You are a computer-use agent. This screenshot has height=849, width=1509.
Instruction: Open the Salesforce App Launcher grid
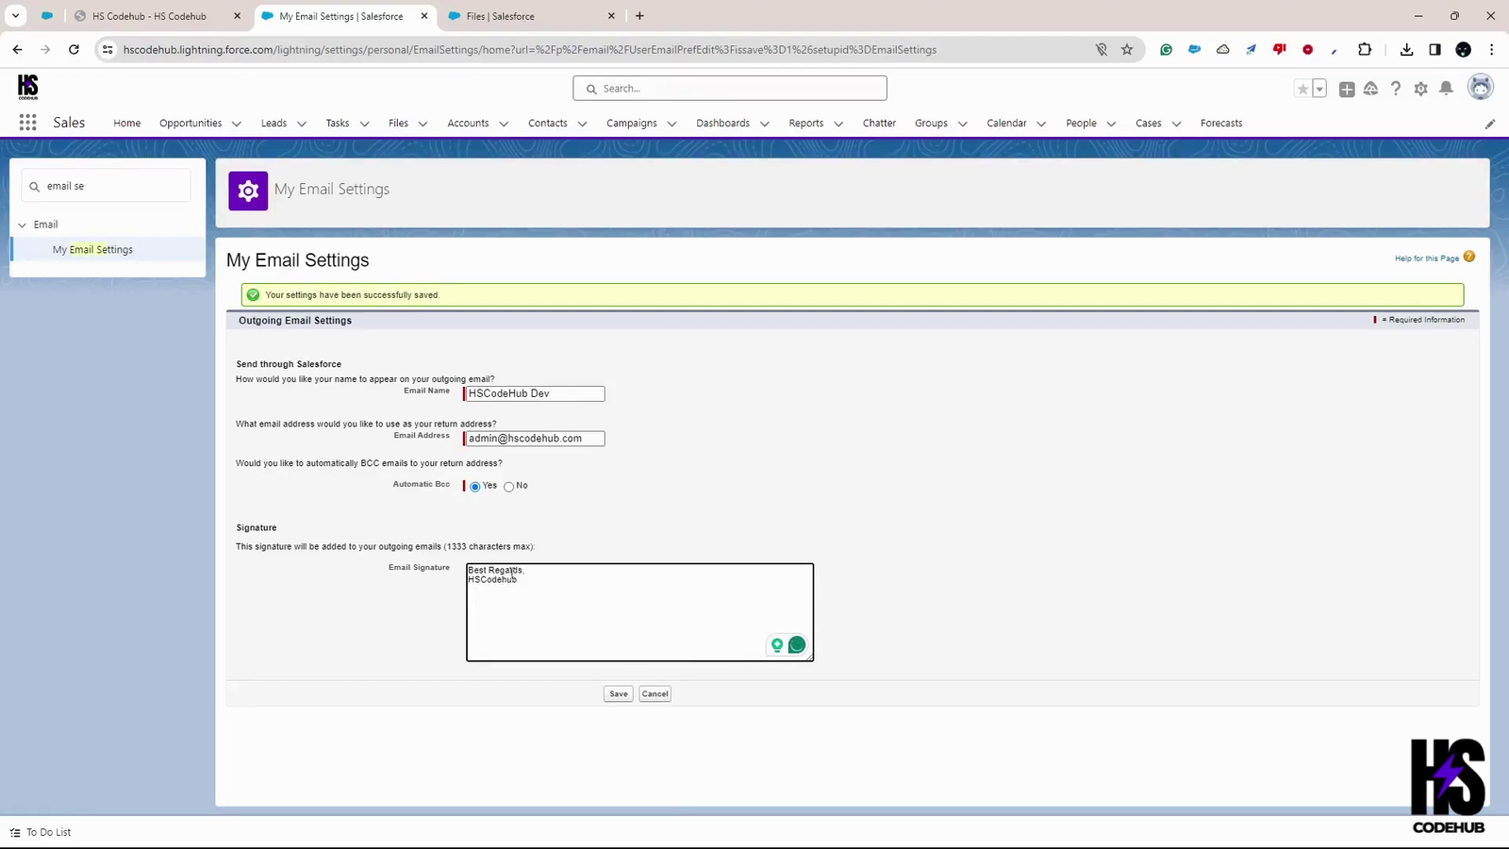click(x=27, y=123)
